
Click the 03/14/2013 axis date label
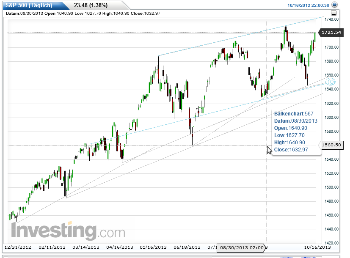86,247
